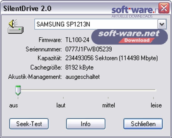Click the Schließen button
The width and height of the screenshot is (172, 138).
click(143, 124)
